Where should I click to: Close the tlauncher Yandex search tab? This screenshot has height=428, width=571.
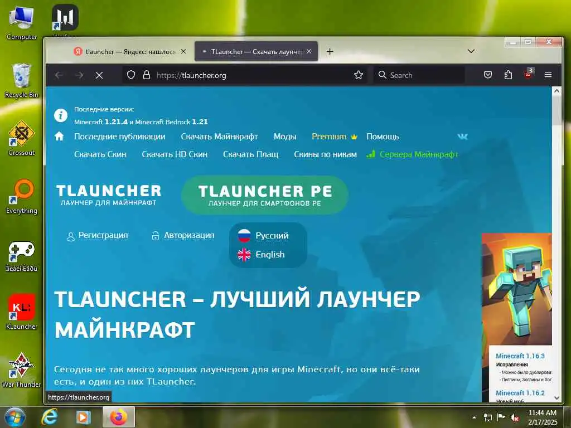(x=183, y=52)
